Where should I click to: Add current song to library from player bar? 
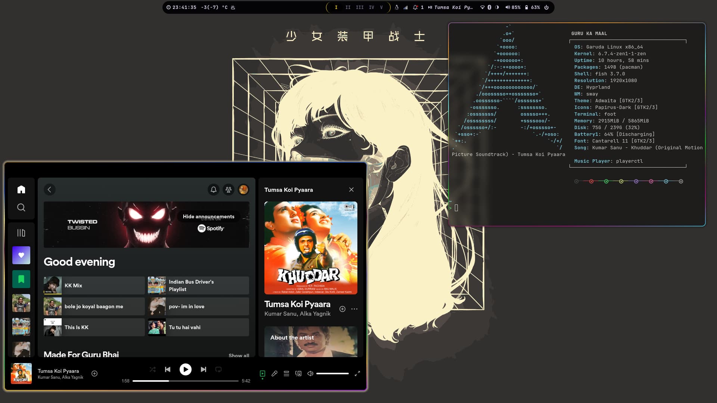click(x=94, y=374)
